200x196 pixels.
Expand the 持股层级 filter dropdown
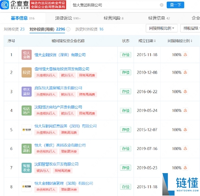[x=191, y=28]
